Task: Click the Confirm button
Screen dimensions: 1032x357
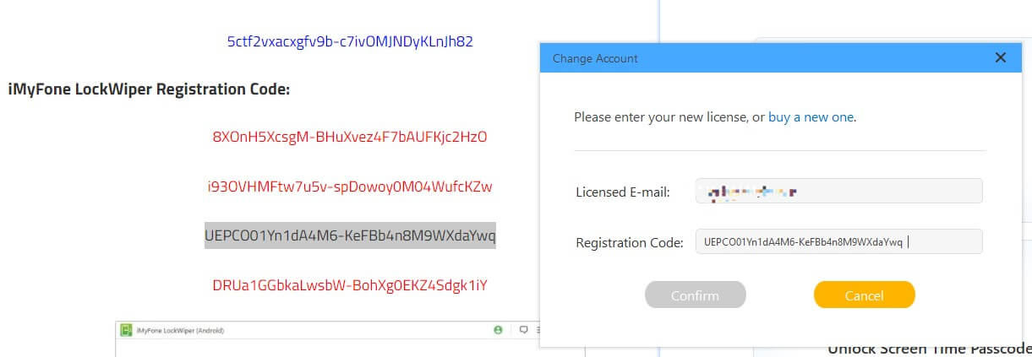Action: (695, 295)
